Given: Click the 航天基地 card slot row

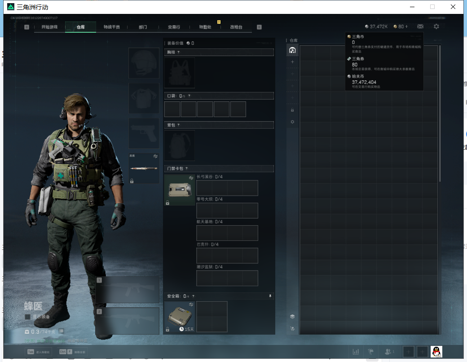Looking at the screenshot, I should [227, 233].
